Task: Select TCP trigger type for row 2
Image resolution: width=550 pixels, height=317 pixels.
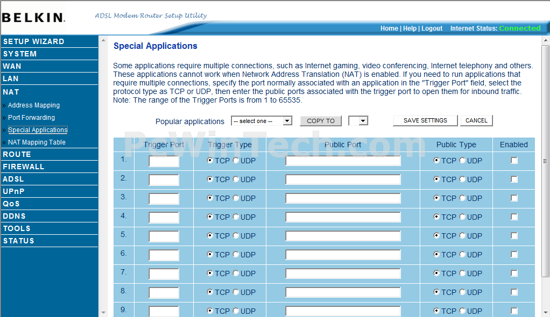Action: [210, 179]
